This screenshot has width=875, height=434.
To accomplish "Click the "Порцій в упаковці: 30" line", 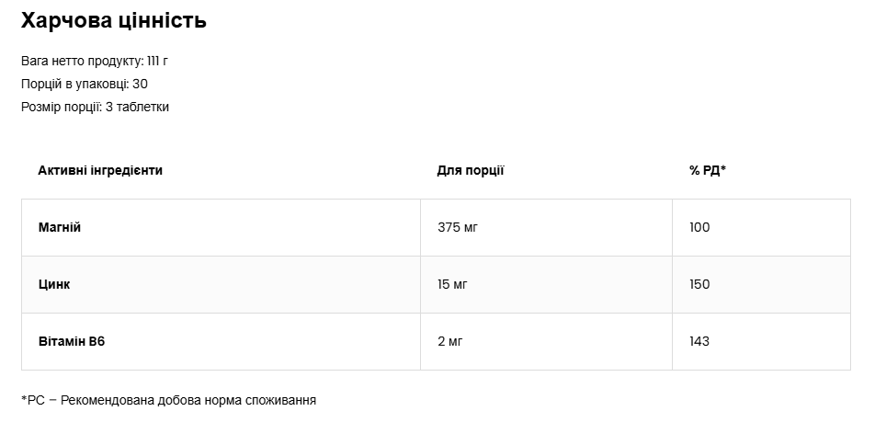I will click(x=85, y=84).
